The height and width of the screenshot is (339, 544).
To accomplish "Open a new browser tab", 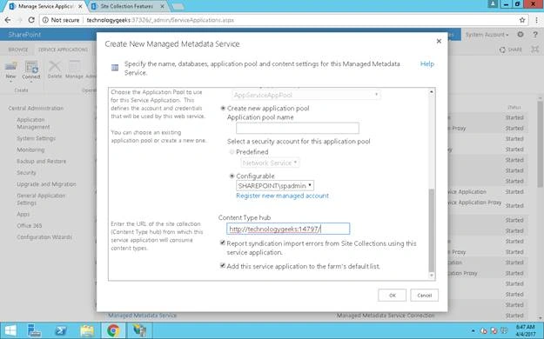I will coord(178,7).
